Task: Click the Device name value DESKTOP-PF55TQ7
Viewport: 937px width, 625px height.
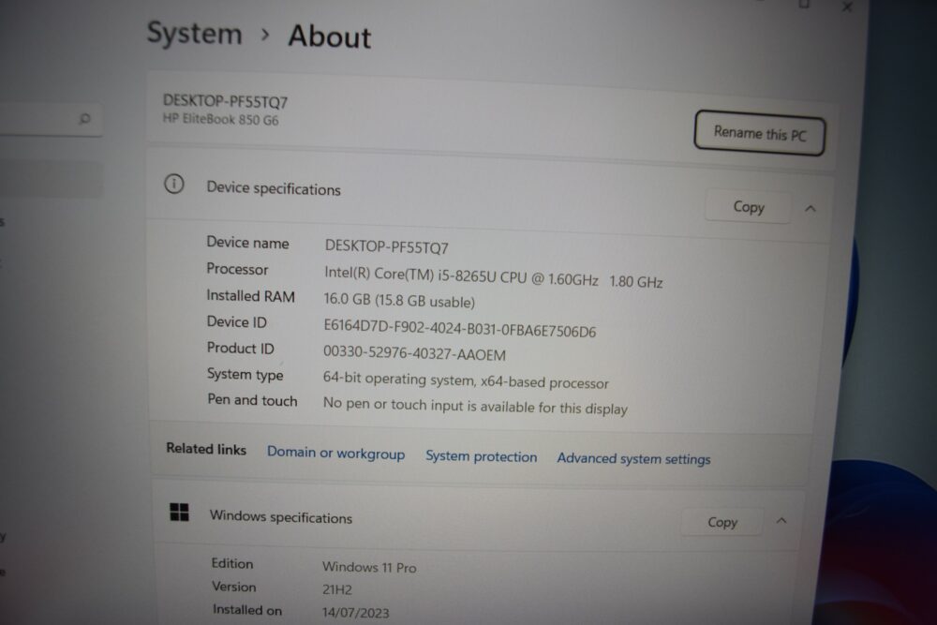Action: point(386,246)
